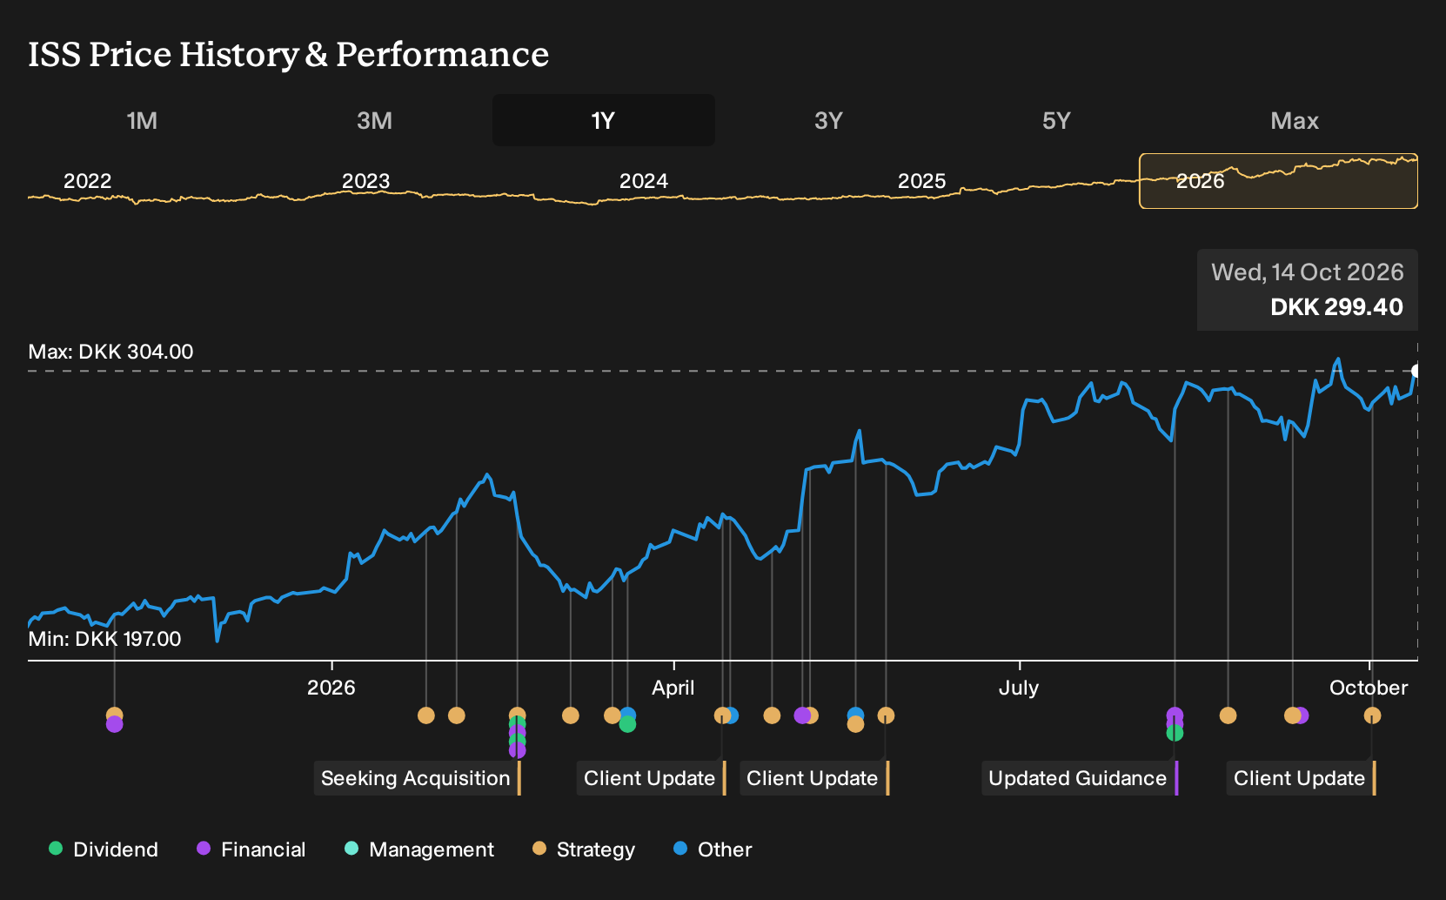Image resolution: width=1446 pixels, height=900 pixels.
Task: Click the orange Strategy dot under October
Action: (1372, 715)
